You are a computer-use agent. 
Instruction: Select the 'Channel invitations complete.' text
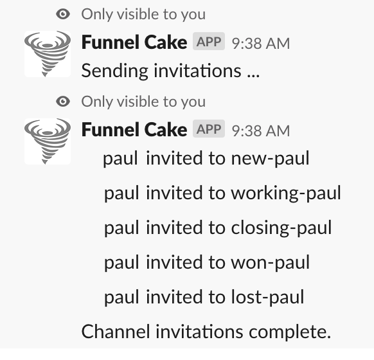point(206,332)
